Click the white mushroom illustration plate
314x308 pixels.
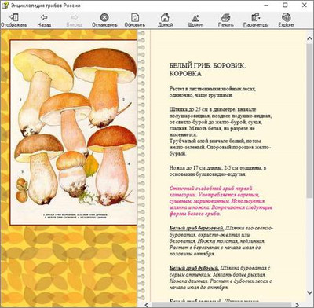(74, 132)
